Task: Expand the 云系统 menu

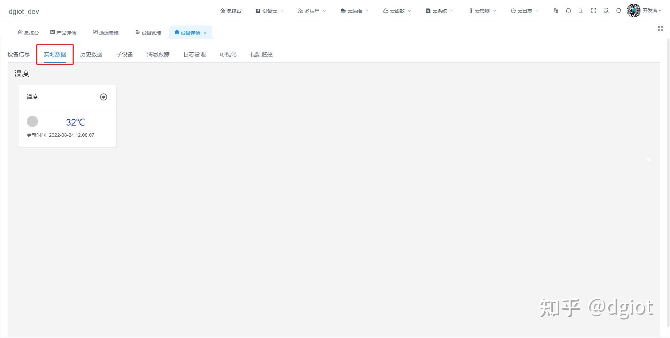Action: tap(440, 10)
